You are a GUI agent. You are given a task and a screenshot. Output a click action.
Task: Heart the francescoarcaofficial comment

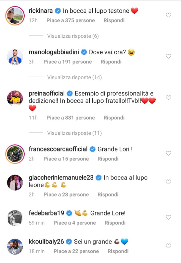pyautogui.click(x=168, y=153)
